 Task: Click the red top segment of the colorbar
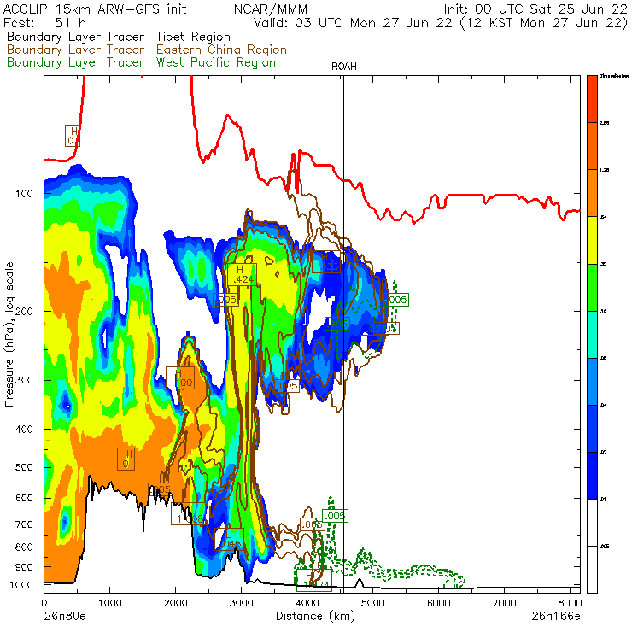point(592,99)
